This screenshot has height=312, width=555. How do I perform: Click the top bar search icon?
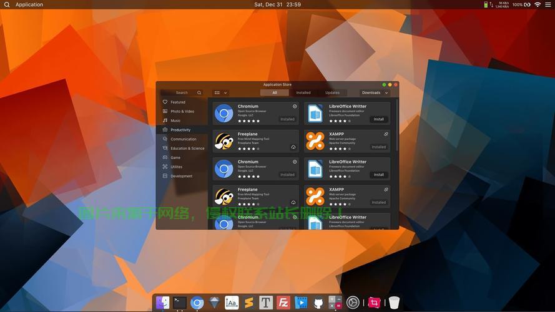point(7,4)
